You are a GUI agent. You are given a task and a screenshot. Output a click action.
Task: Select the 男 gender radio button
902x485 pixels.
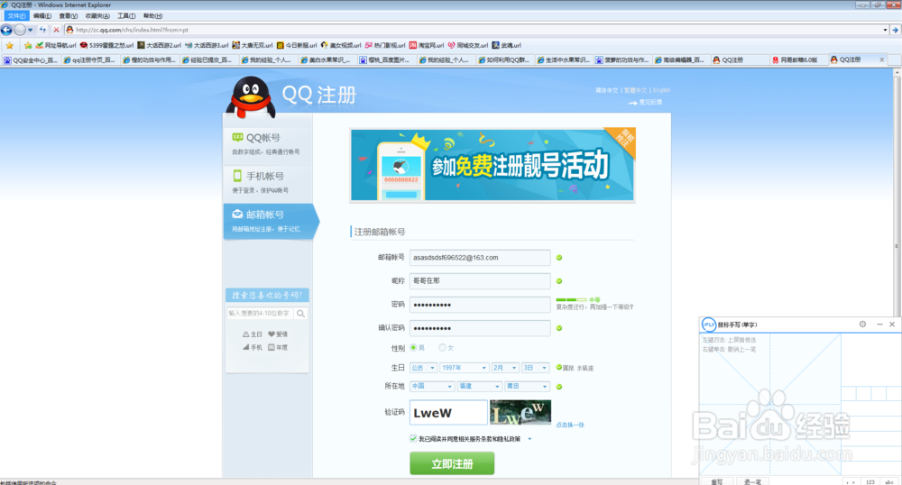click(x=413, y=348)
